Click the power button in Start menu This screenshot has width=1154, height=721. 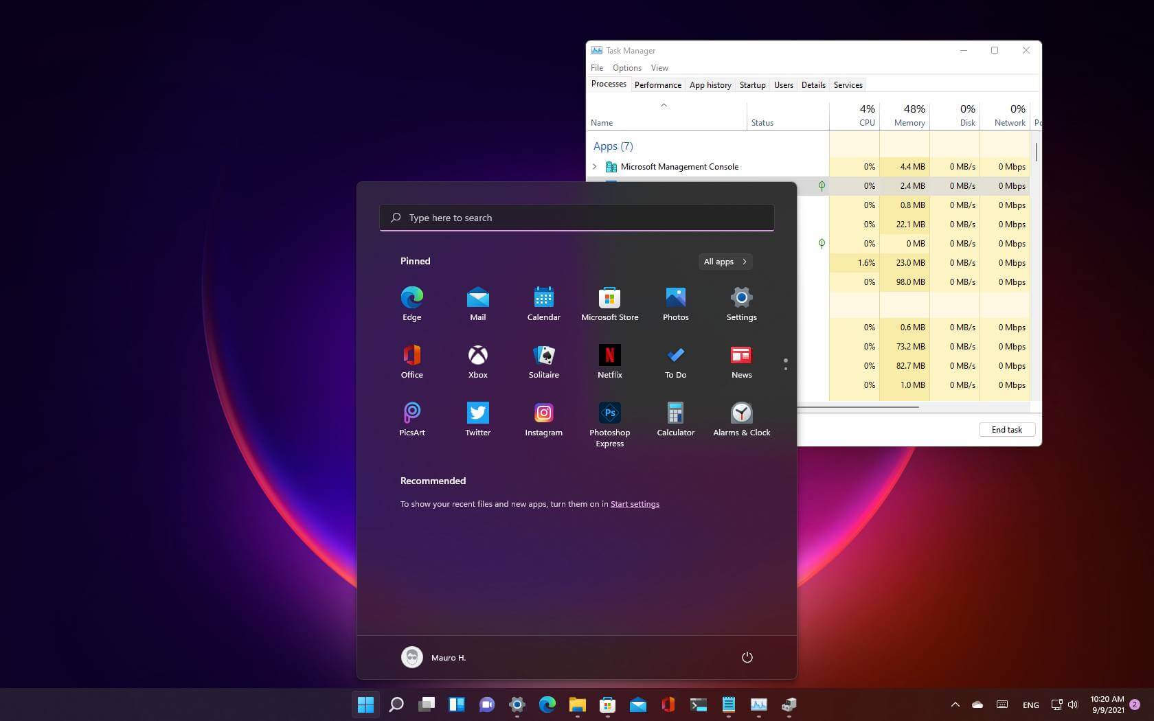click(x=747, y=657)
